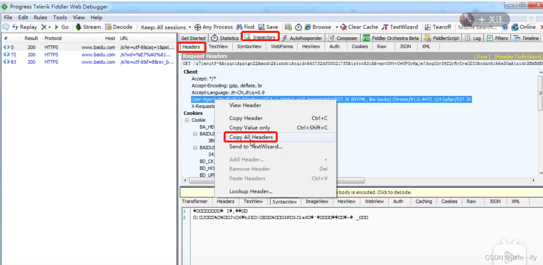Open Find sessions via binoculars icon
Image resolution: width=543 pixels, height=265 pixels.
[245, 27]
